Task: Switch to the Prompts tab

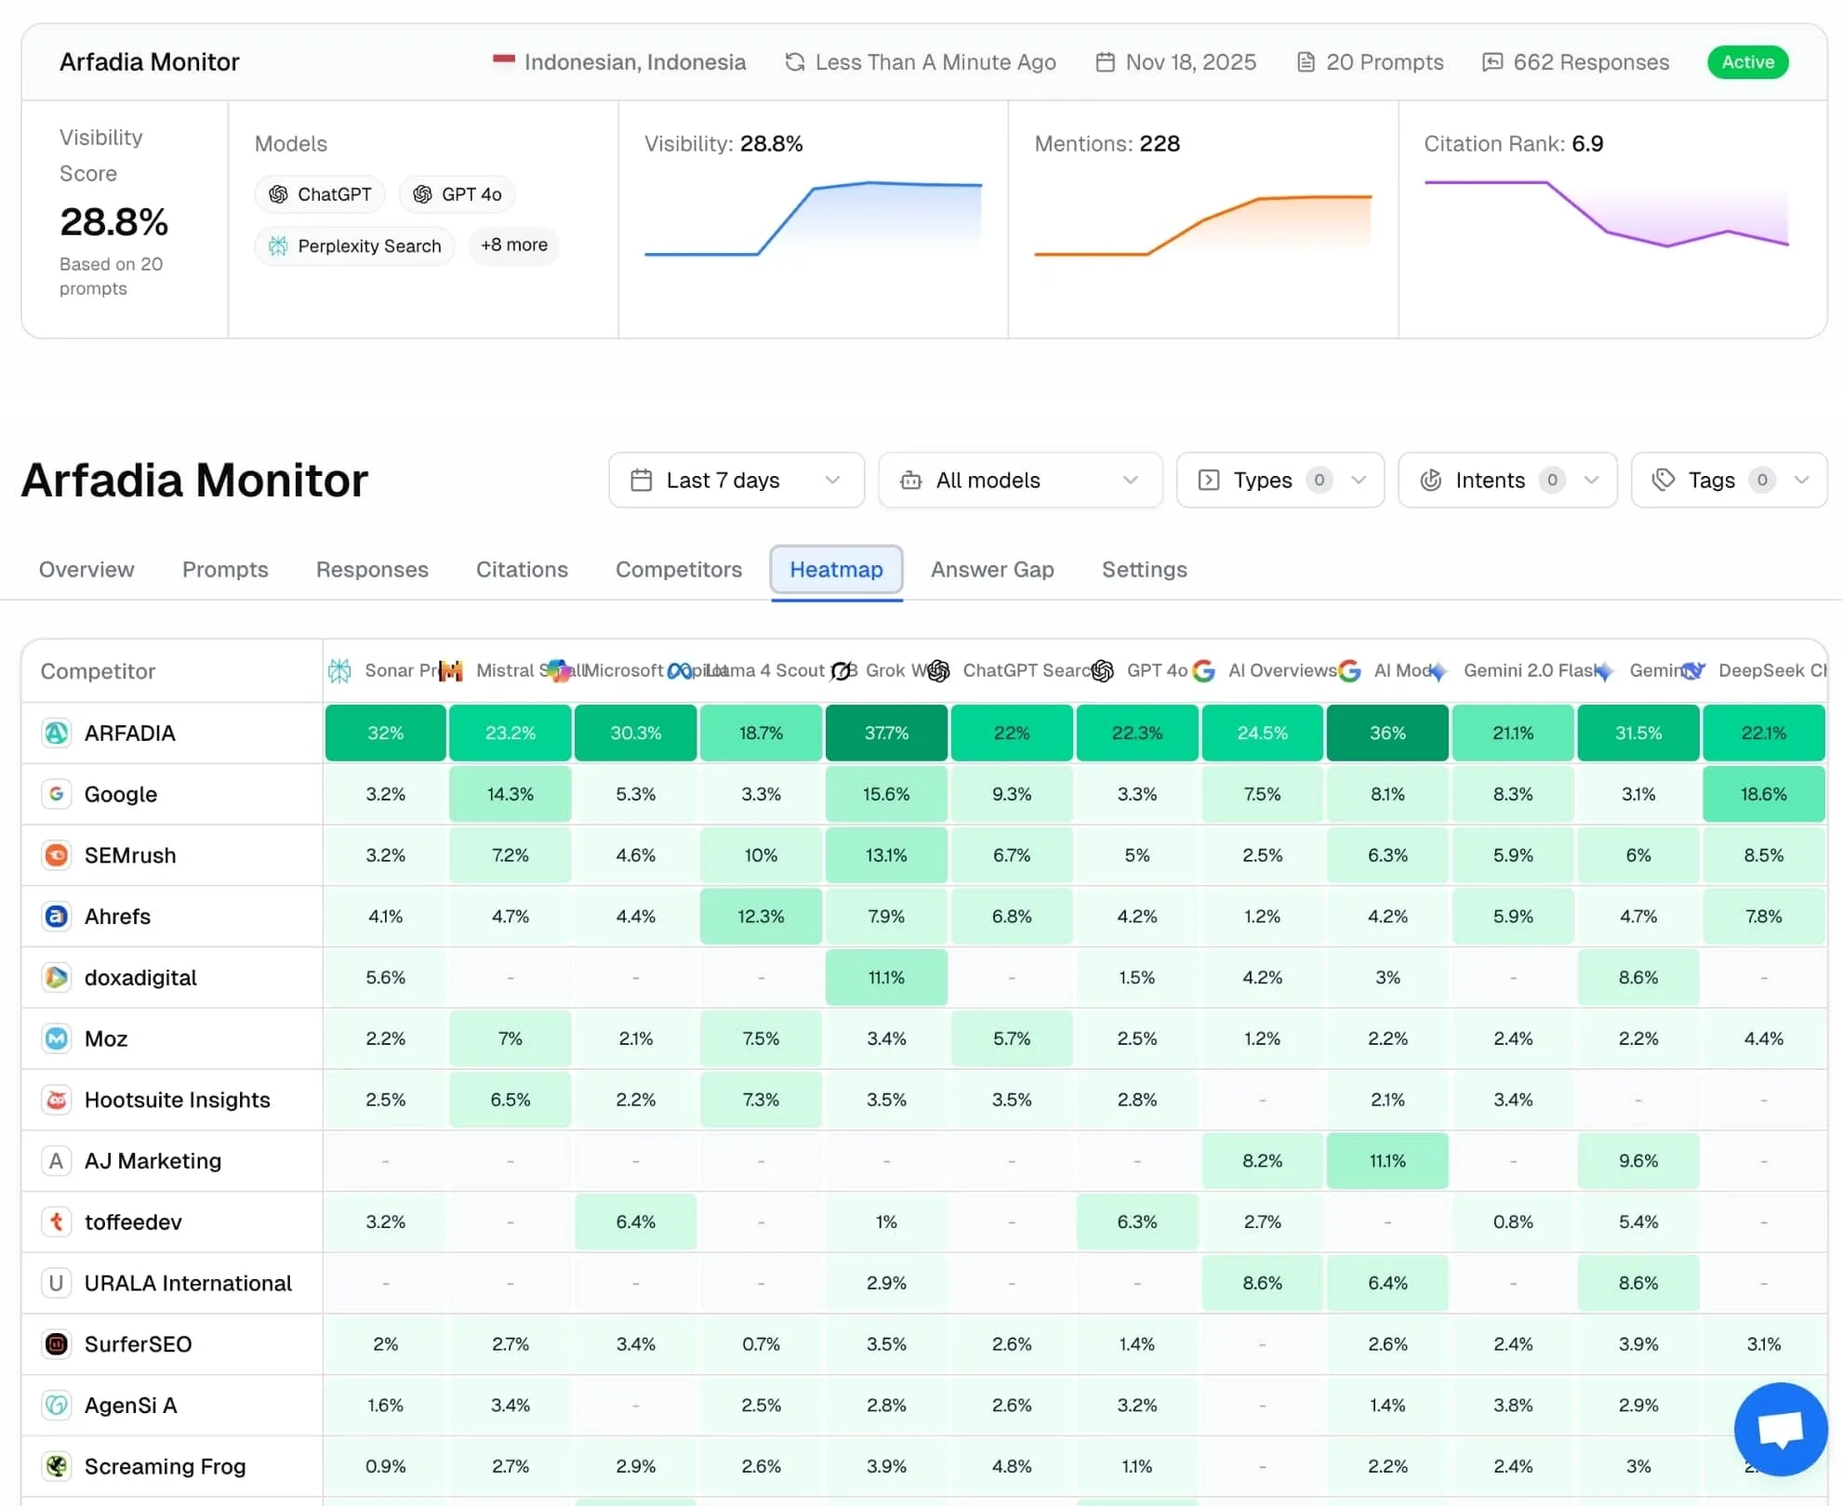Action: pos(225,569)
